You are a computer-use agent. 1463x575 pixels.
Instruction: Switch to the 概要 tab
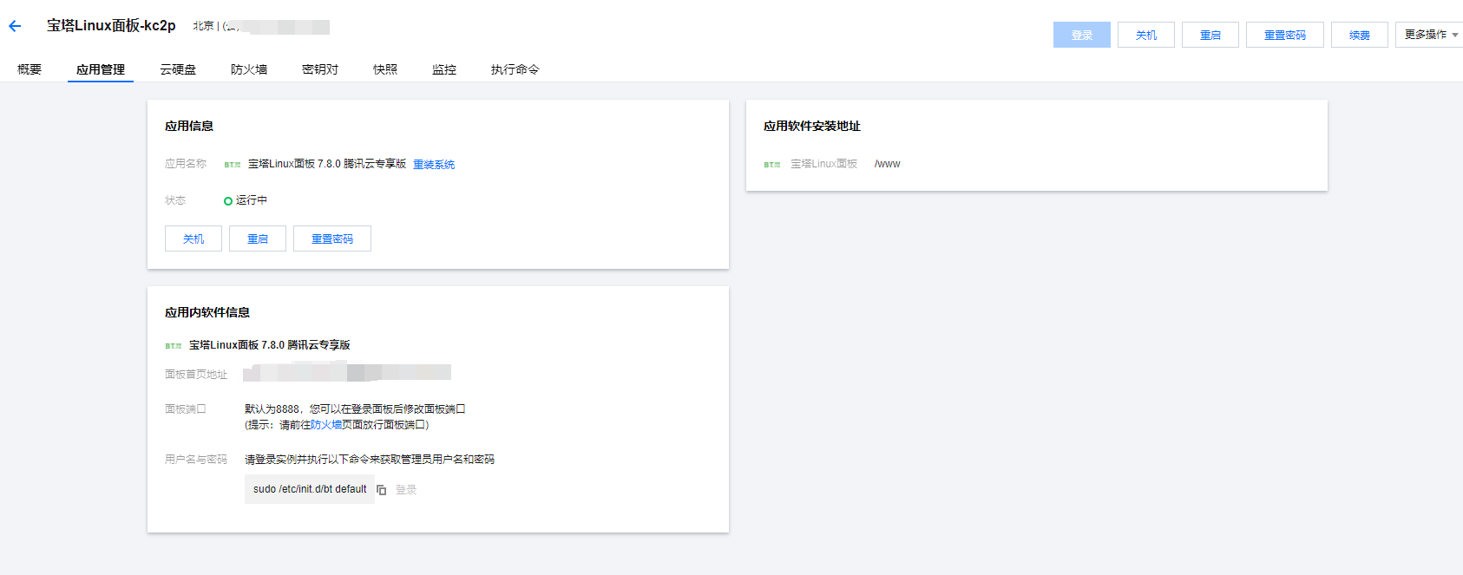tap(30, 69)
